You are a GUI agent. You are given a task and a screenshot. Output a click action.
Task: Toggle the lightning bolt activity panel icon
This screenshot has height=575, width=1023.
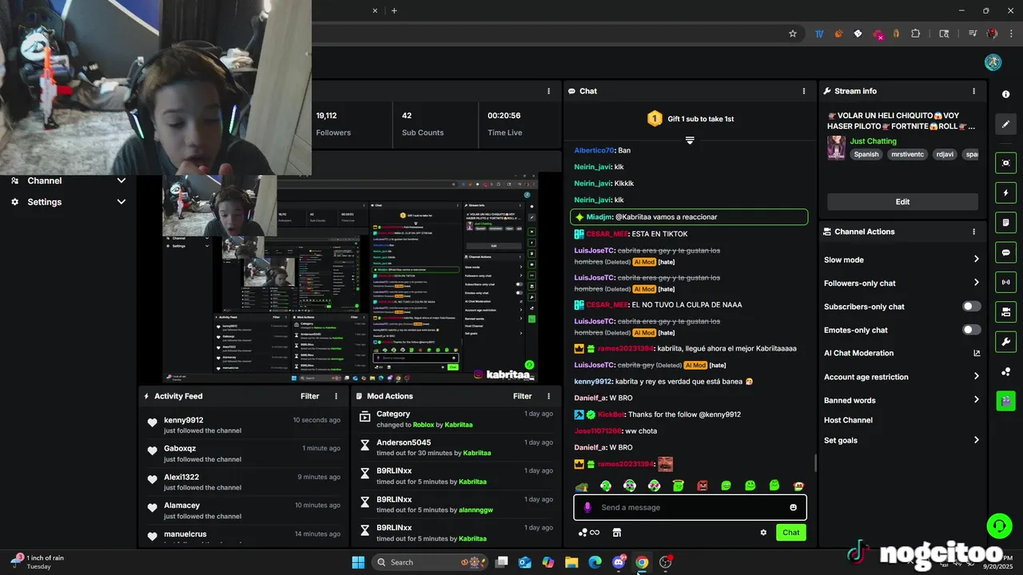tap(1005, 192)
